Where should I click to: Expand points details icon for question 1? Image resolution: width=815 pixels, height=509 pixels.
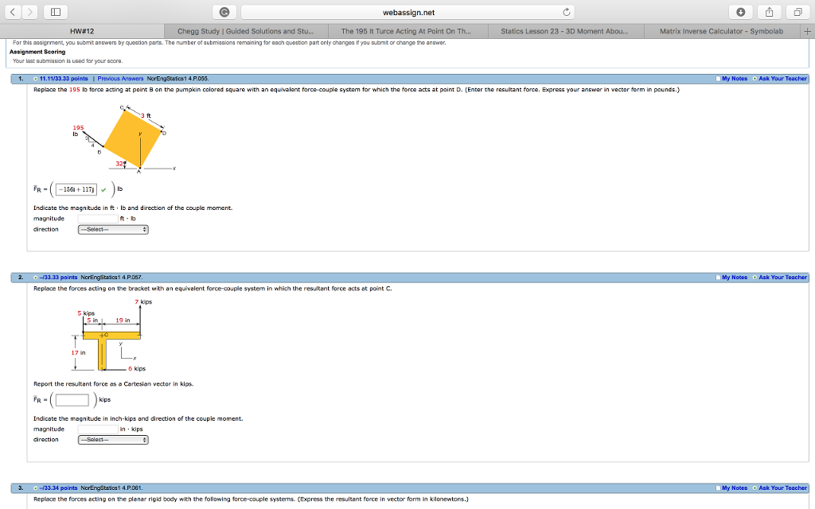(x=35, y=79)
